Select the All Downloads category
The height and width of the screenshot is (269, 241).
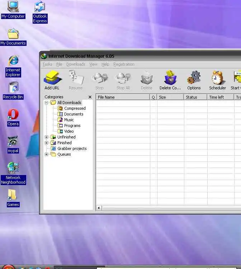point(69,103)
